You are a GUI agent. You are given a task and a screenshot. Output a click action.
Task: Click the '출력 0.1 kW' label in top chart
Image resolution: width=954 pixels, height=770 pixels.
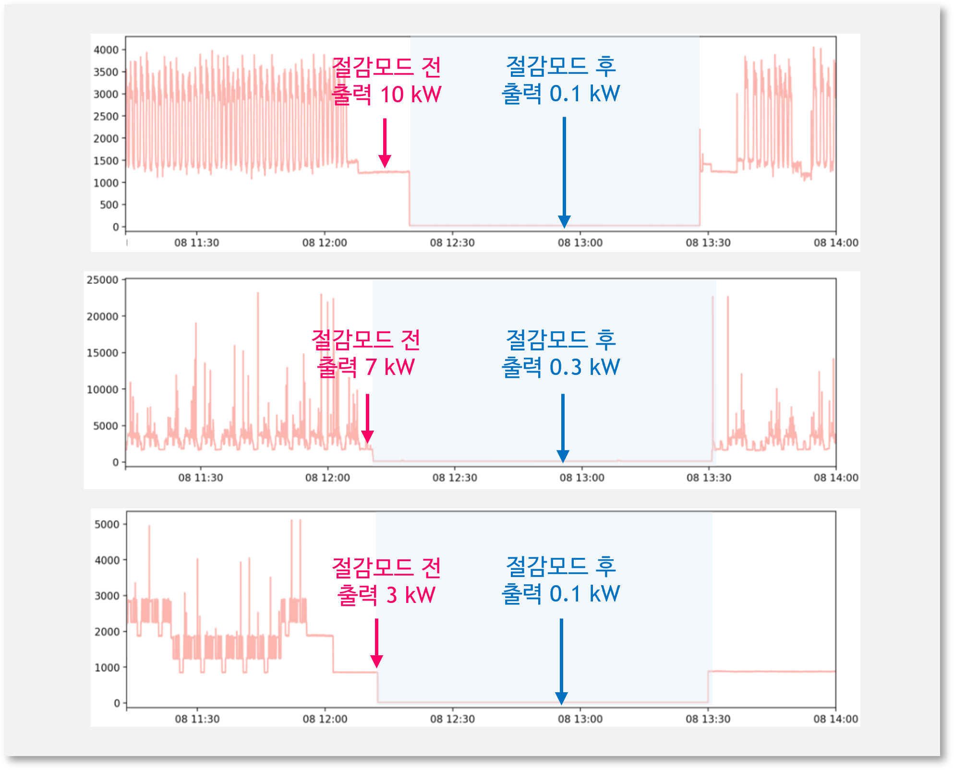(561, 94)
